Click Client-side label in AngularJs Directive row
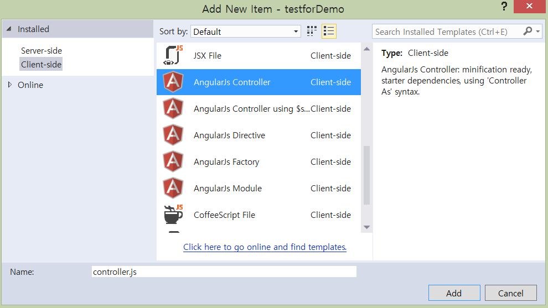Image resolution: width=548 pixels, height=308 pixels. point(330,135)
